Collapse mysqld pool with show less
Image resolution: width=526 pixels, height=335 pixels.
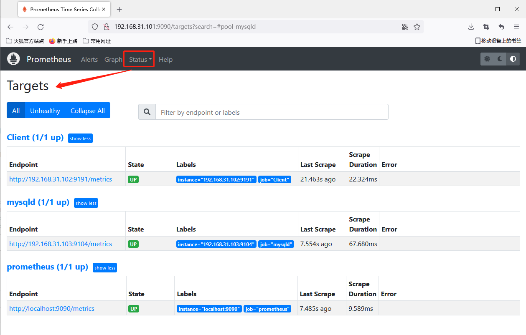click(x=86, y=203)
